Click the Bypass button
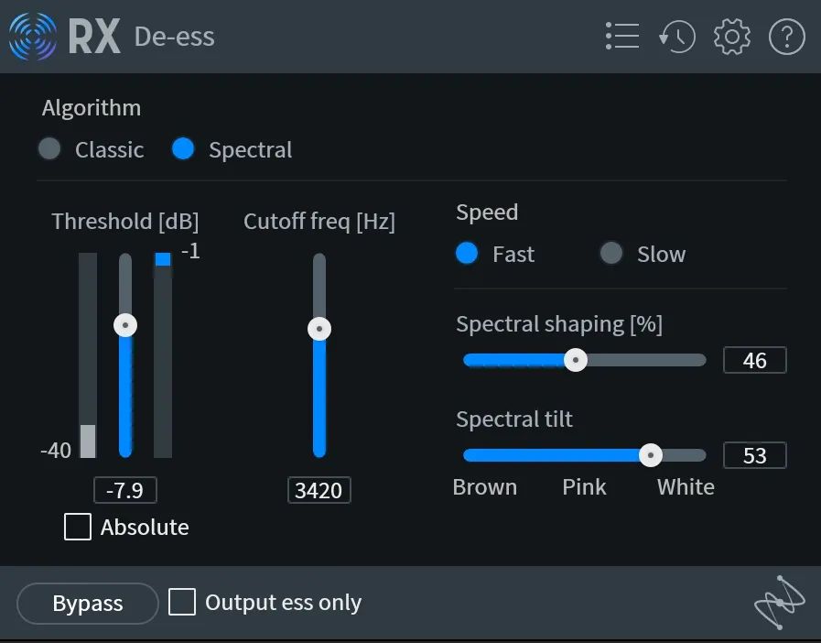 (88, 604)
